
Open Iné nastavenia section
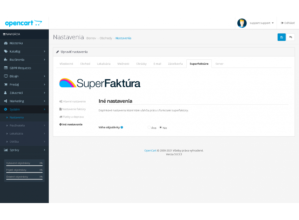[71, 124]
